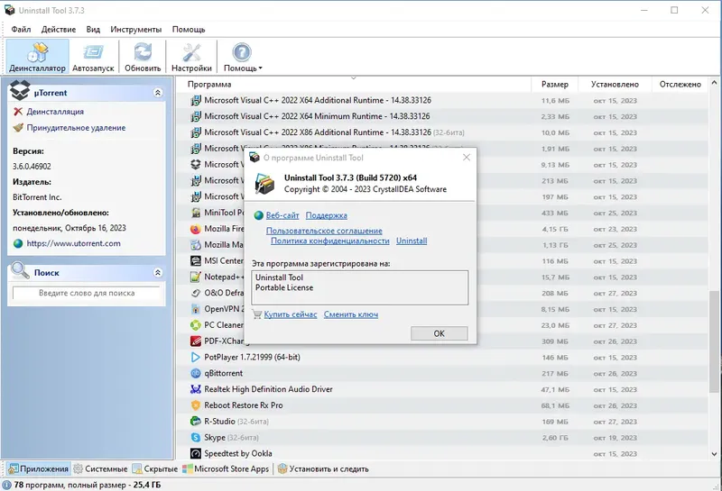Click scrollbar down arrow of program list
This screenshot has width=722, height=491.
click(x=714, y=454)
